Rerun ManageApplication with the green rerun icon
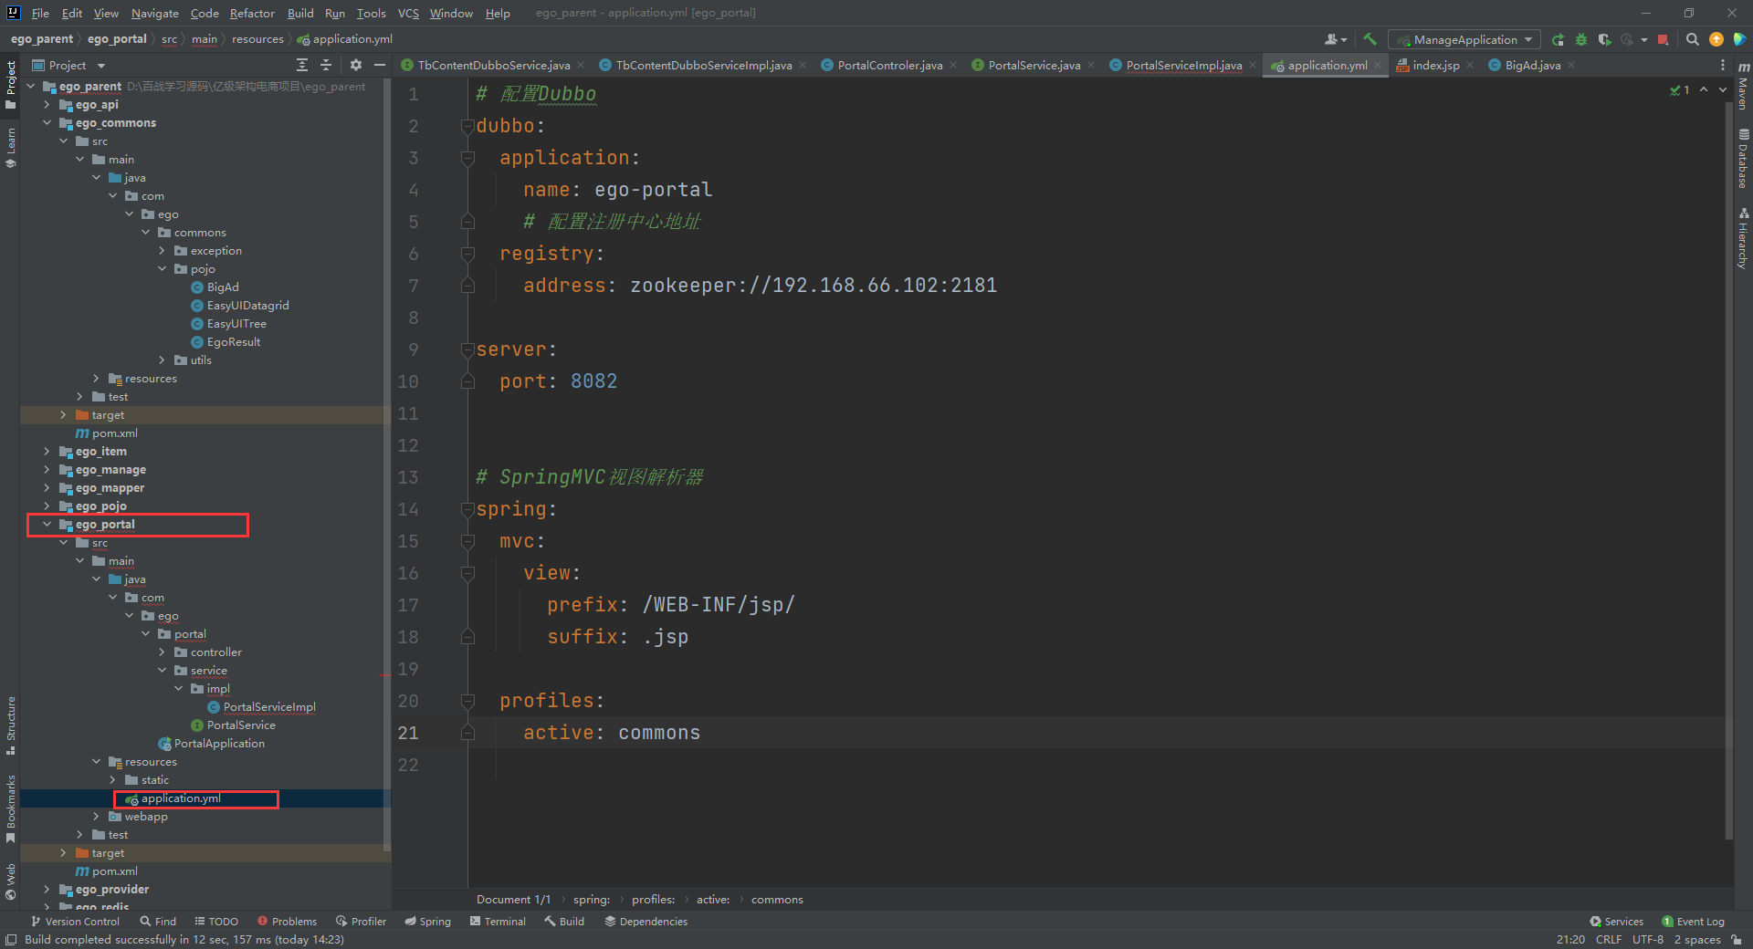Screen dimensions: 1753x949 [1558, 39]
